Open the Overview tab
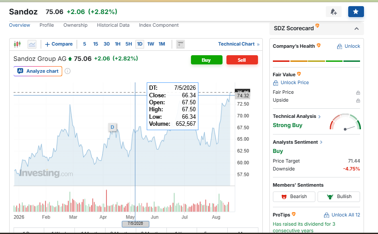The width and height of the screenshot is (378, 234). click(x=20, y=25)
